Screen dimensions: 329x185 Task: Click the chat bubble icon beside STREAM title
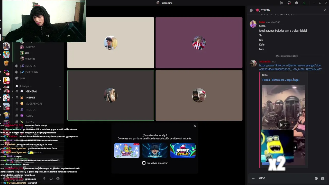click(251, 10)
